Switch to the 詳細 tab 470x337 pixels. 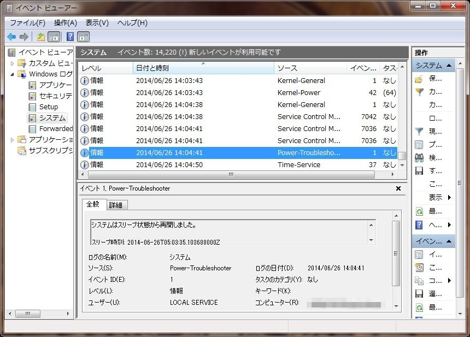coord(116,205)
